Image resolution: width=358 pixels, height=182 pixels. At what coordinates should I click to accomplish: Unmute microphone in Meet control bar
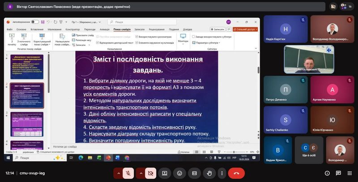128,173
